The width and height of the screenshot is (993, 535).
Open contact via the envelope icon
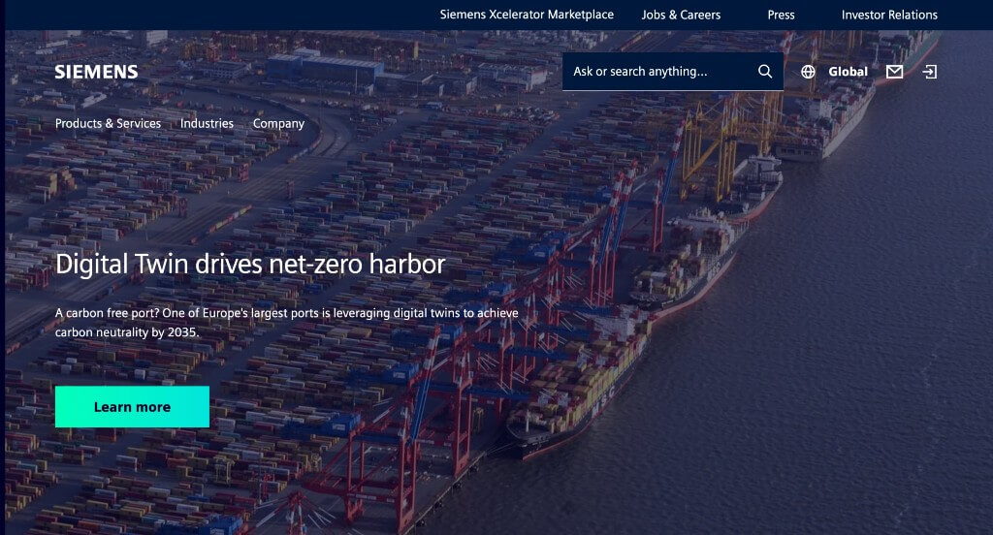pos(894,72)
